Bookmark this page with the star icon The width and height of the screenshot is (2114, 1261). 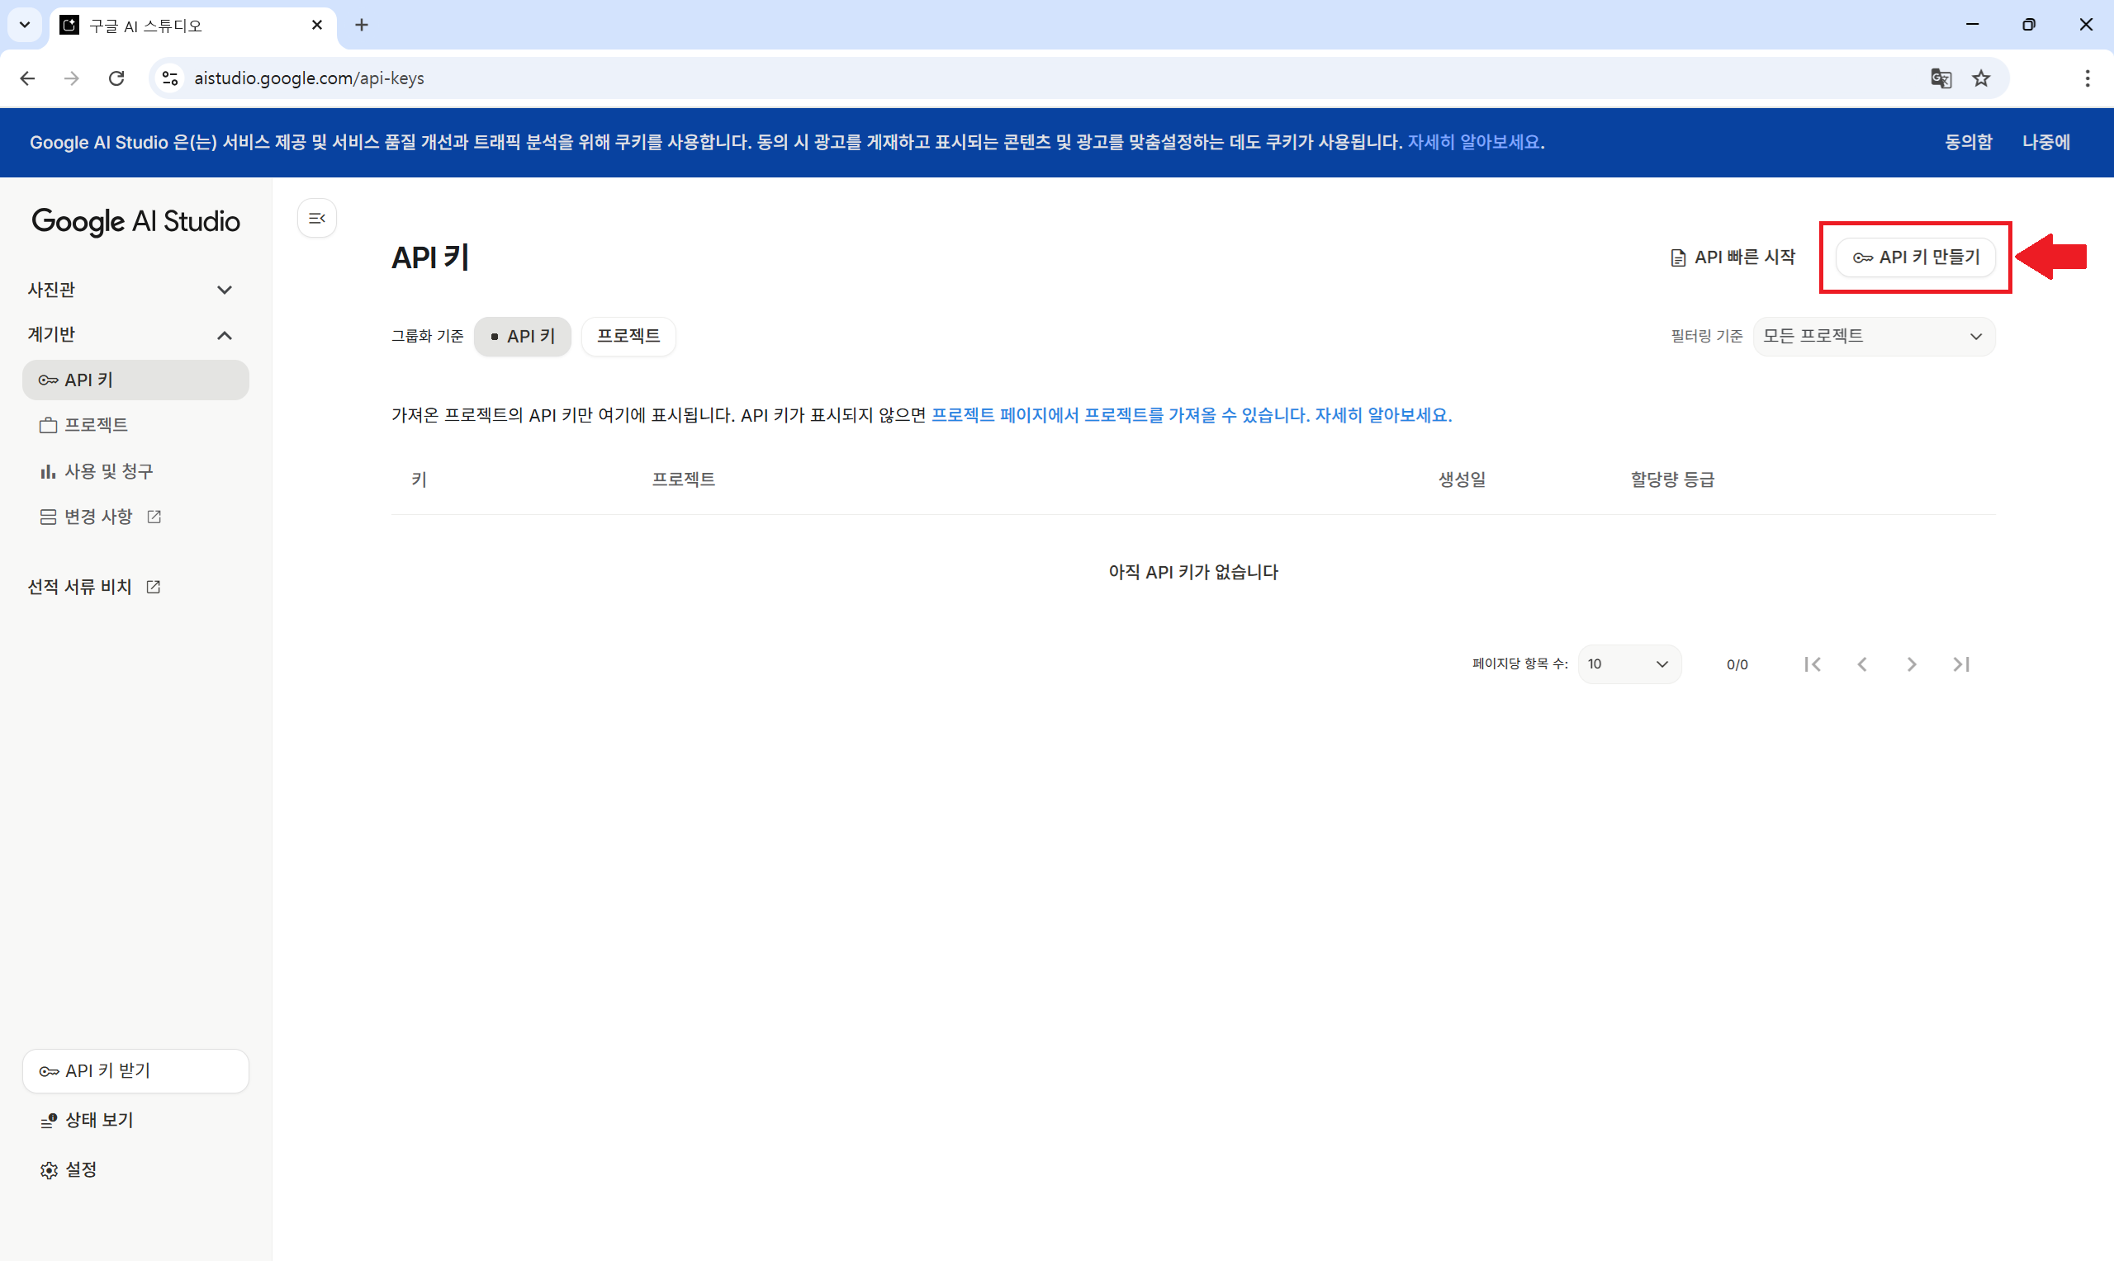[1981, 78]
